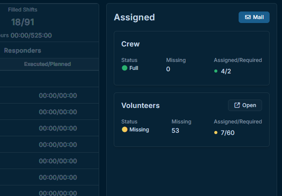Select the Responders section header

point(23,50)
